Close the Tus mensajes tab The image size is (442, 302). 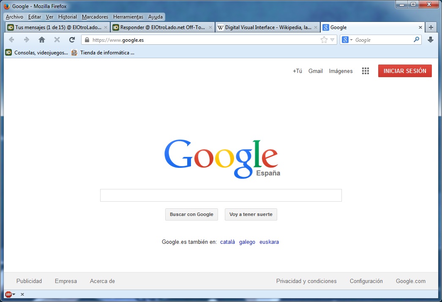(105, 27)
